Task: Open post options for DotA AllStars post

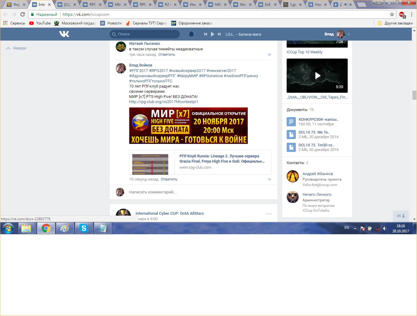Action: [x=269, y=214]
